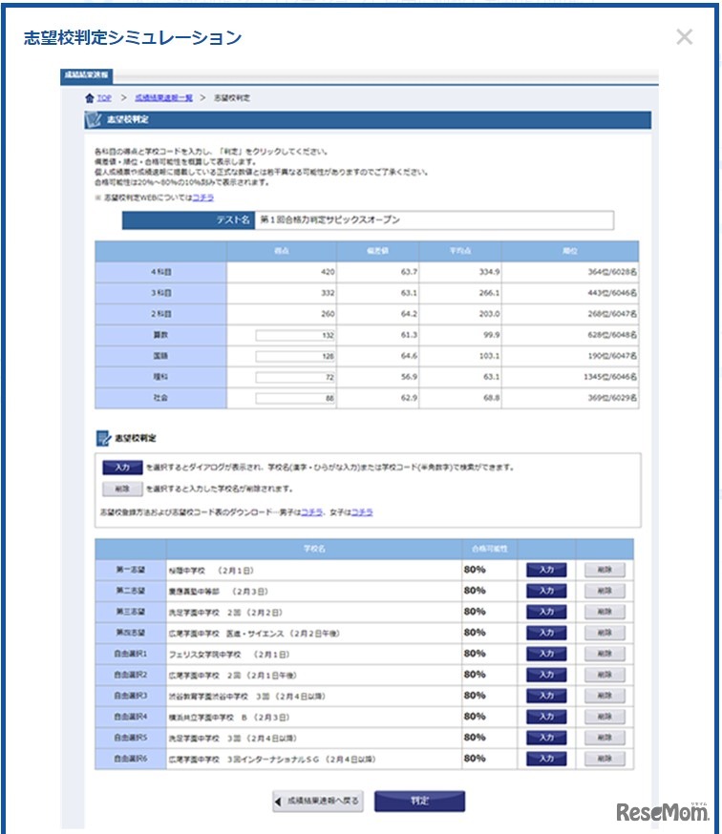Click the home icon beside TOP

coord(90,98)
